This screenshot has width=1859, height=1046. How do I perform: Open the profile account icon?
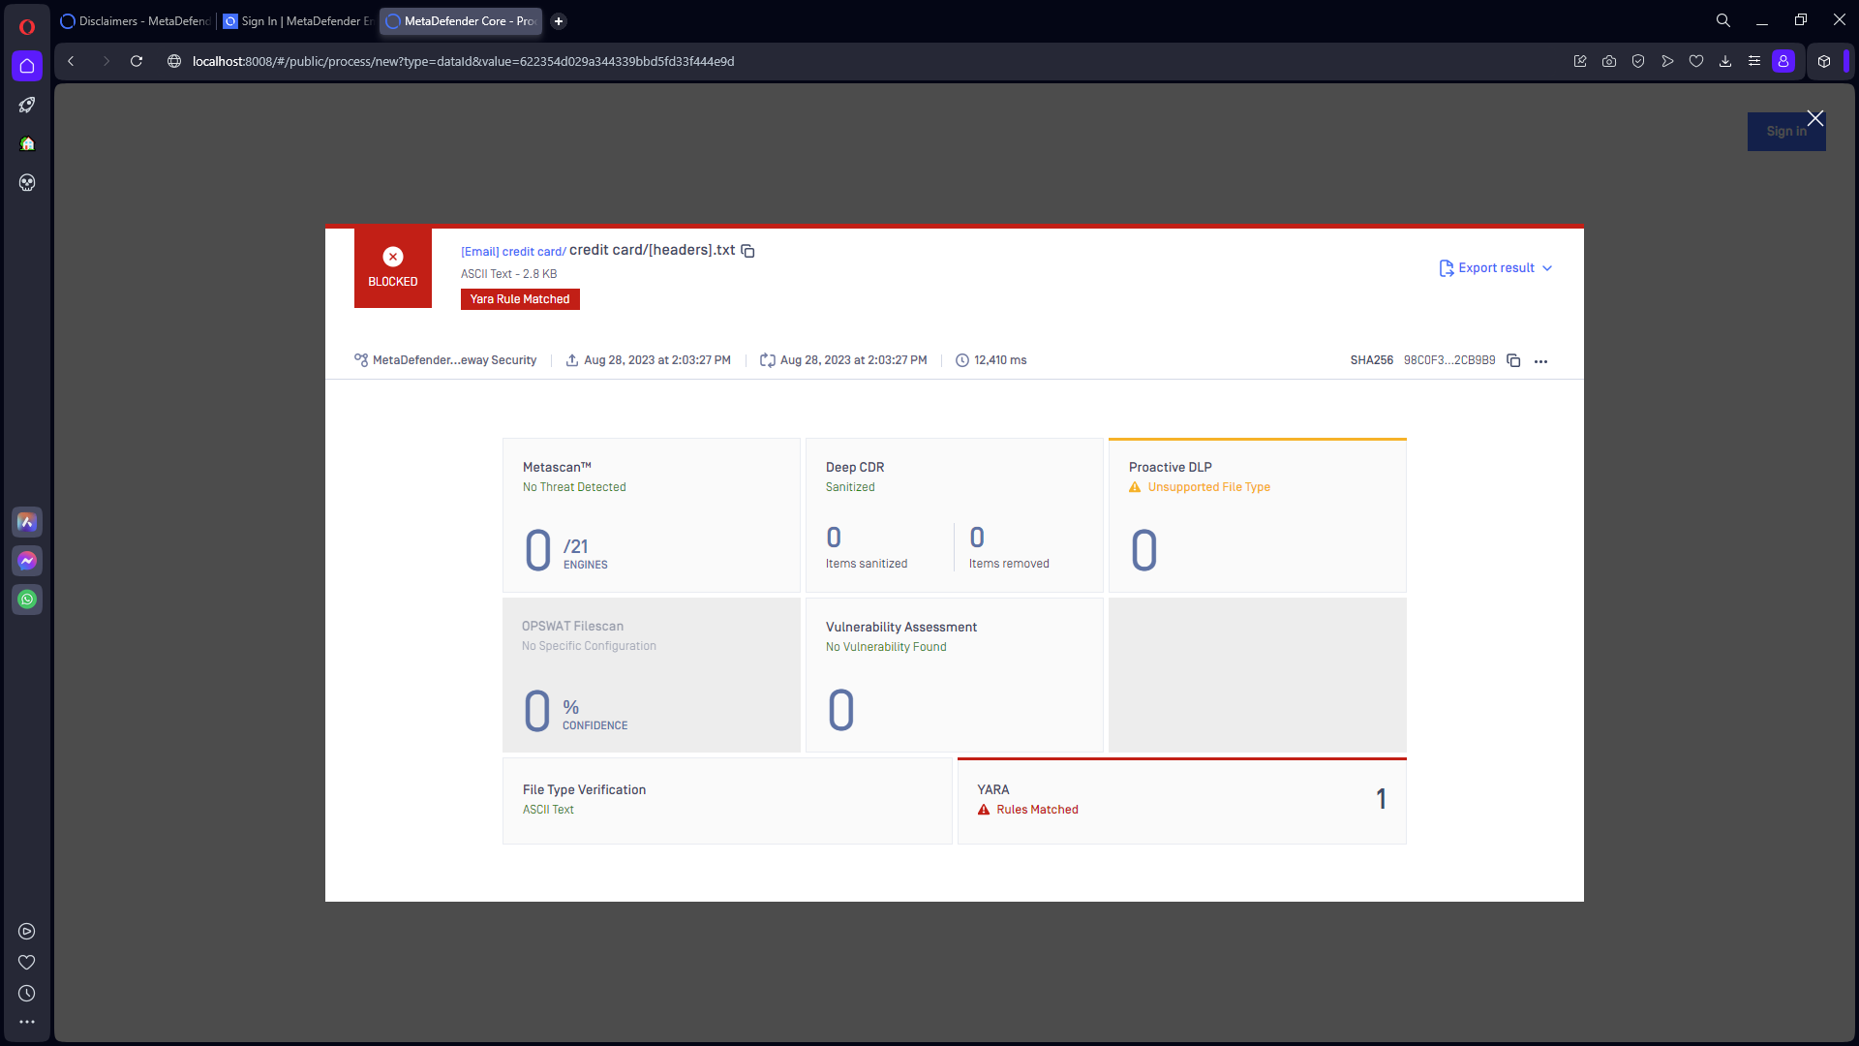point(1783,61)
